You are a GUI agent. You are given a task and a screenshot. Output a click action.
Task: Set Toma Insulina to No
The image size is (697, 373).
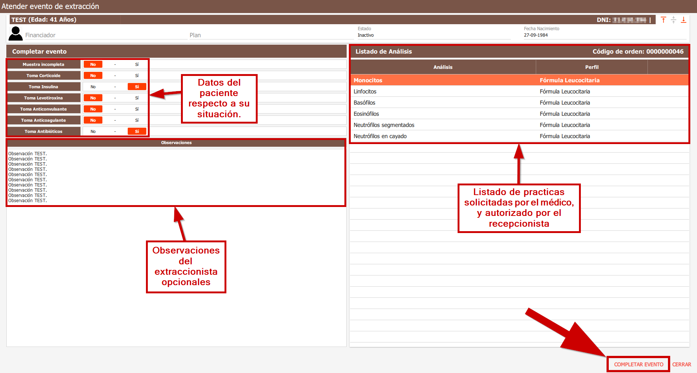93,87
